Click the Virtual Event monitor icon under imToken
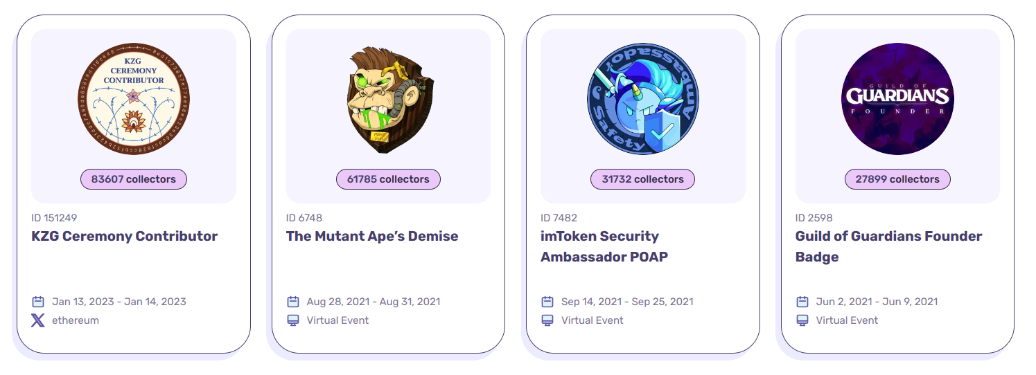 tap(547, 320)
